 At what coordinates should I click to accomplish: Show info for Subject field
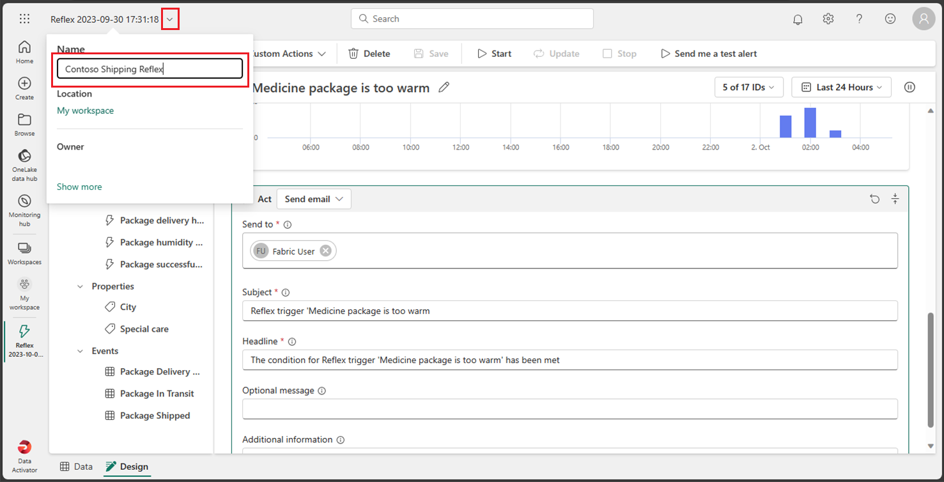286,293
